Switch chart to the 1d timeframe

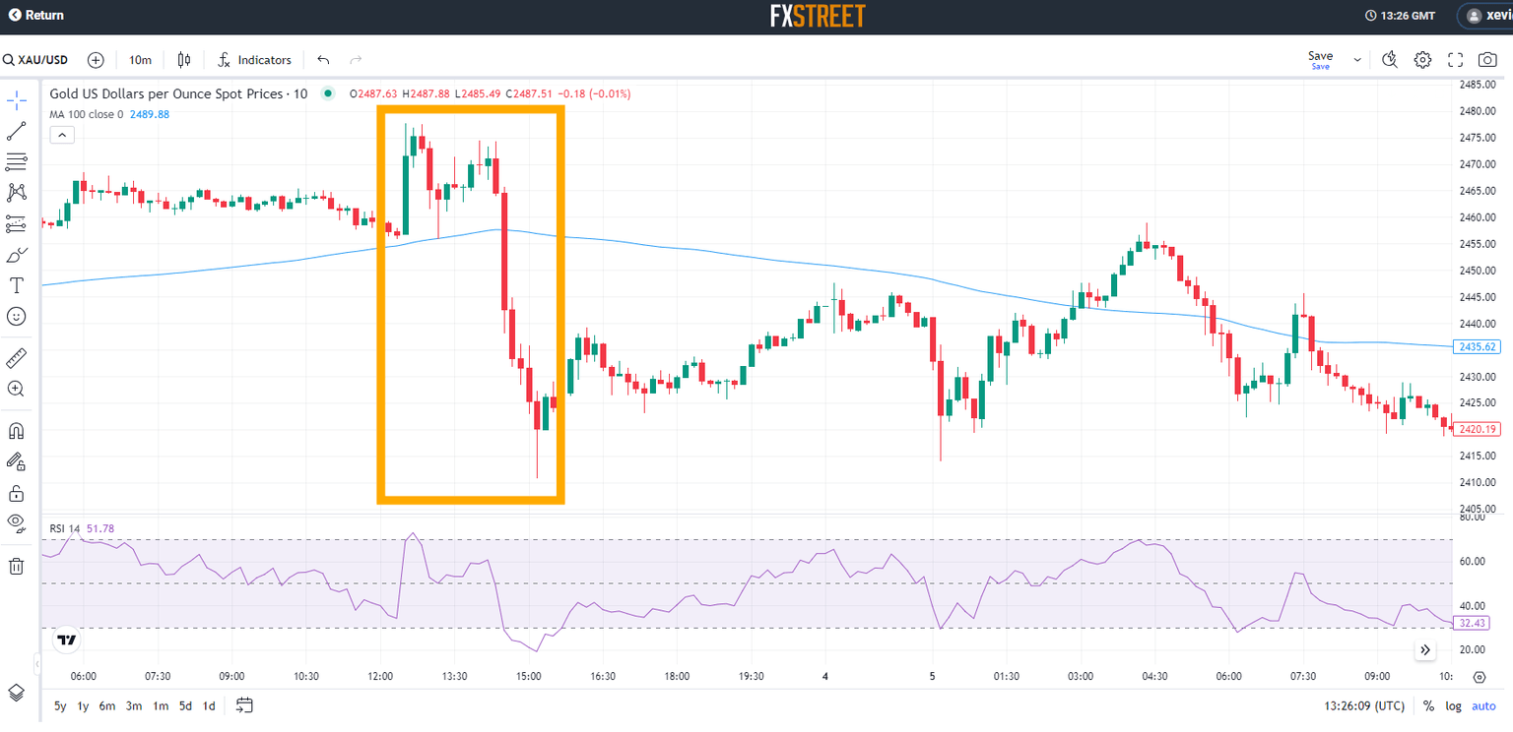pos(208,705)
